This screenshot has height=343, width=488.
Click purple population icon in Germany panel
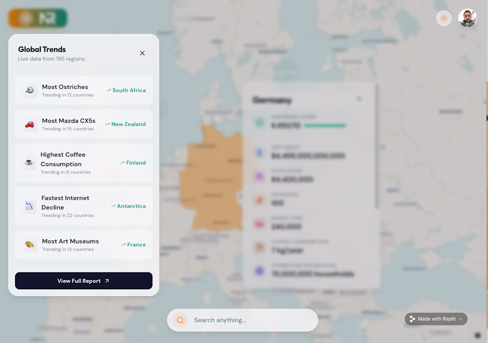pyautogui.click(x=259, y=176)
